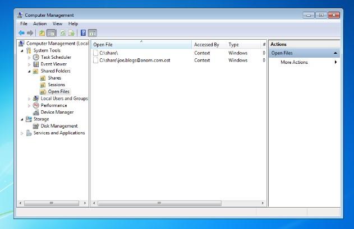Image resolution: width=354 pixels, height=229 pixels.
Task: Click the Services and Applications icon
Action: coord(29,133)
